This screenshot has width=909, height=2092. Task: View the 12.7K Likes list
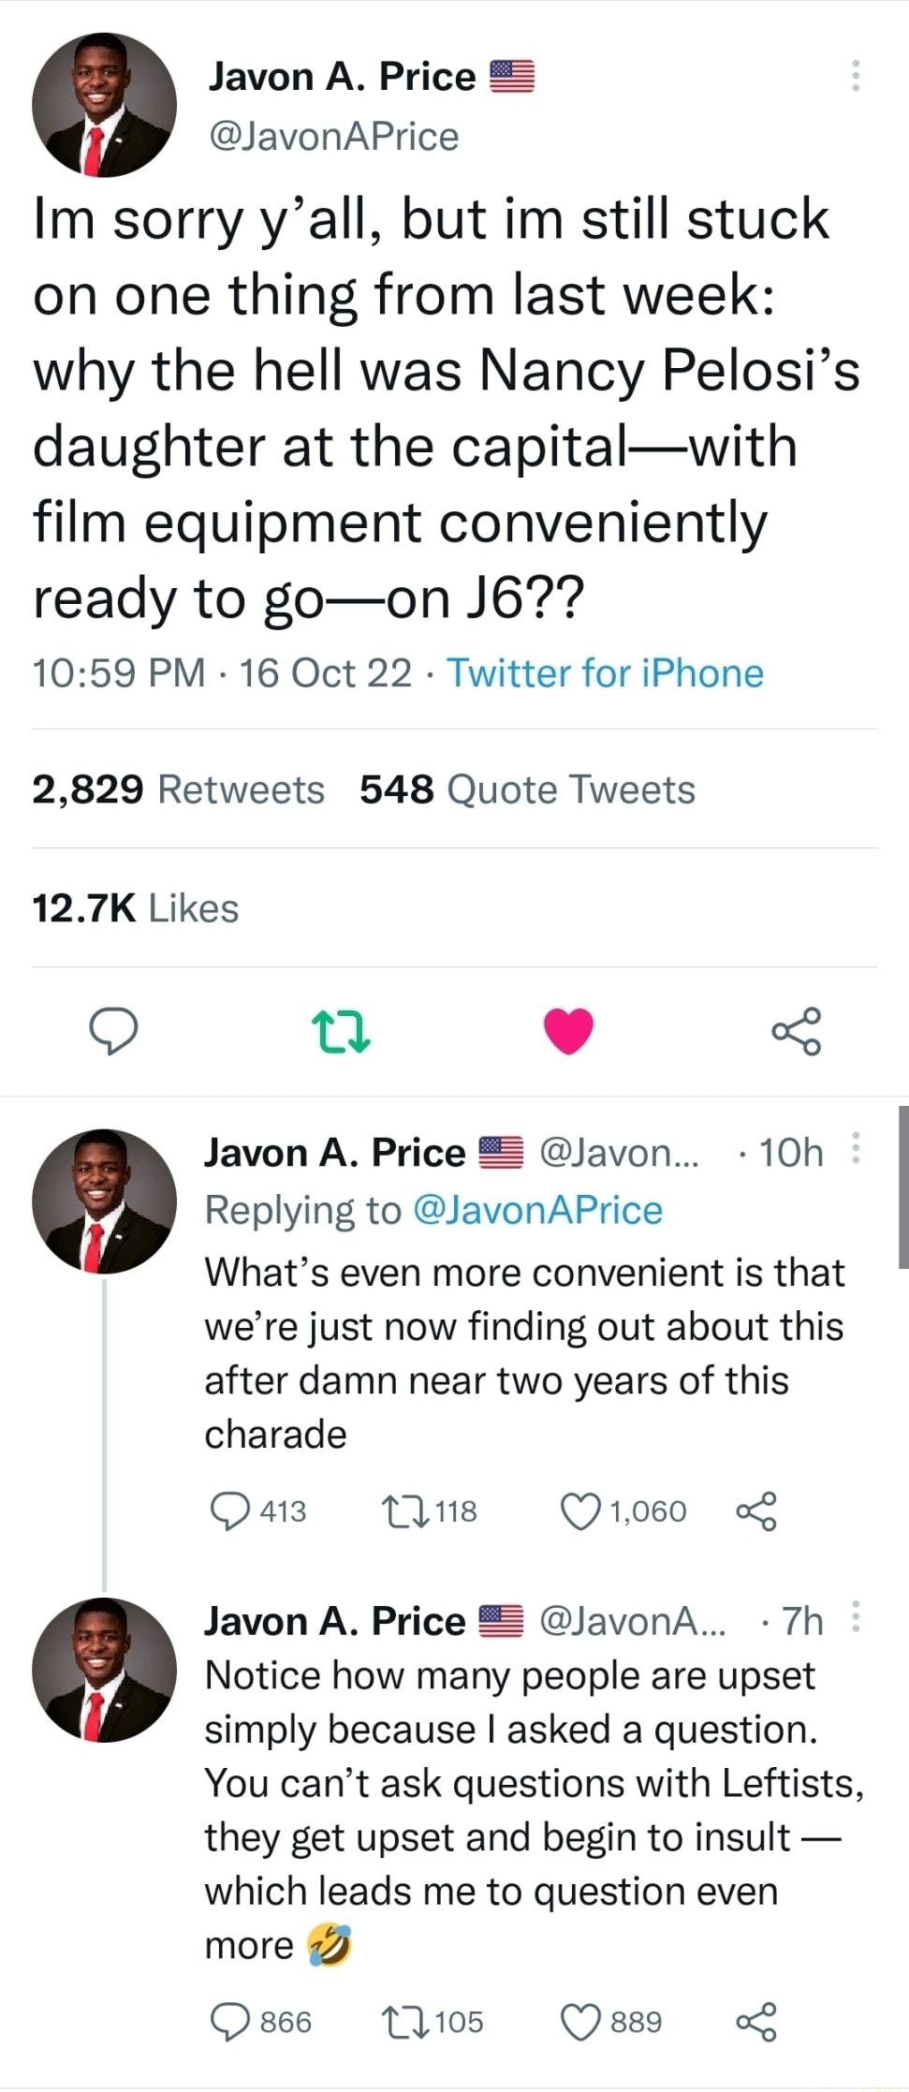(136, 907)
